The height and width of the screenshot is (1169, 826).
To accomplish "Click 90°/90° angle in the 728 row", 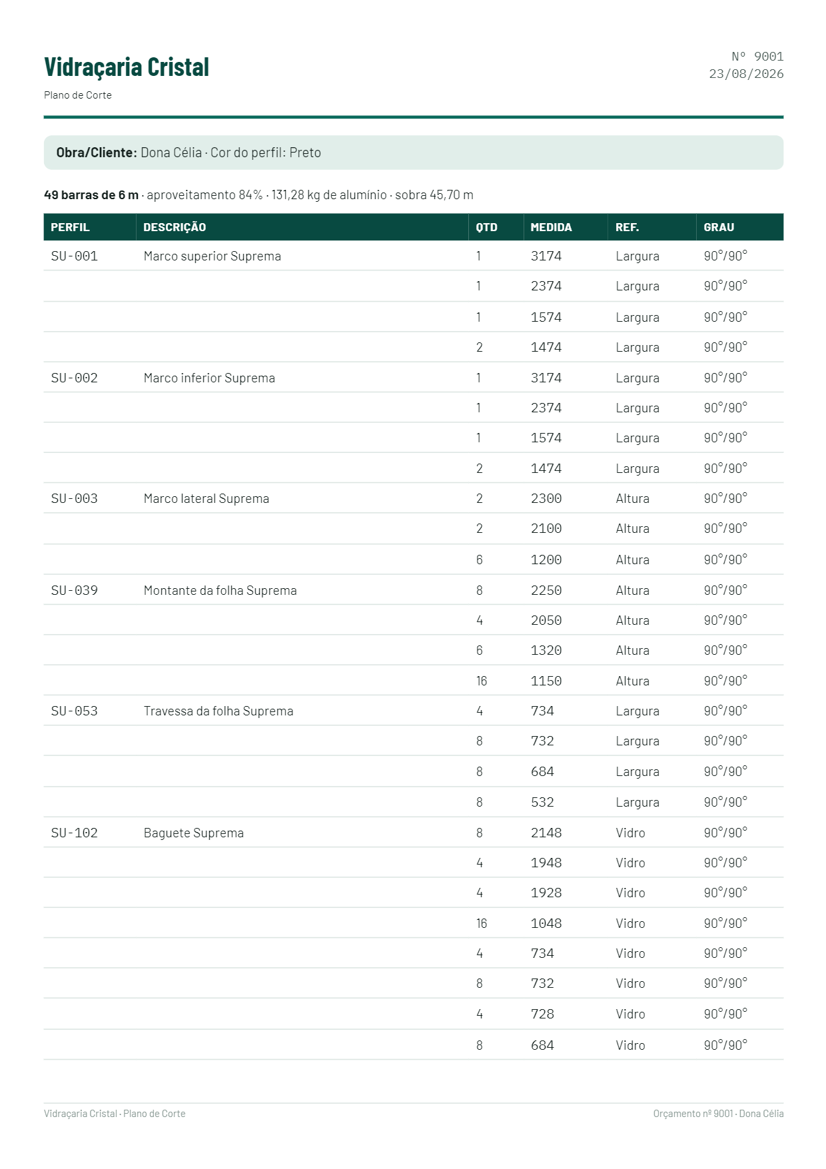I will point(725,1014).
